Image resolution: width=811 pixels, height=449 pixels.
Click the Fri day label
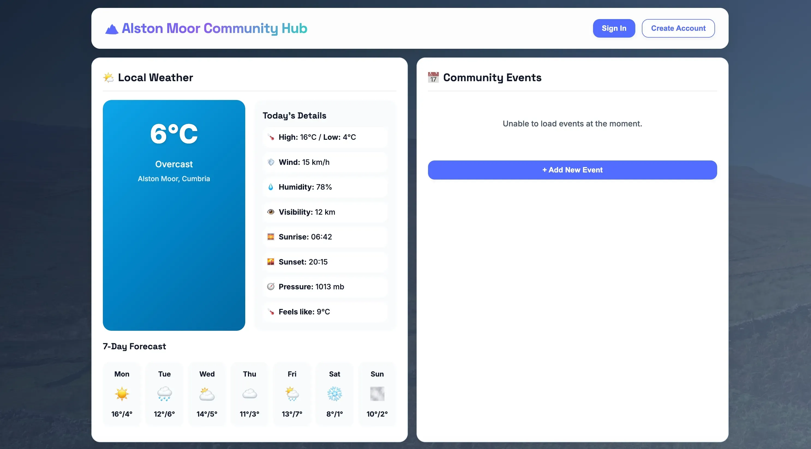pos(292,374)
